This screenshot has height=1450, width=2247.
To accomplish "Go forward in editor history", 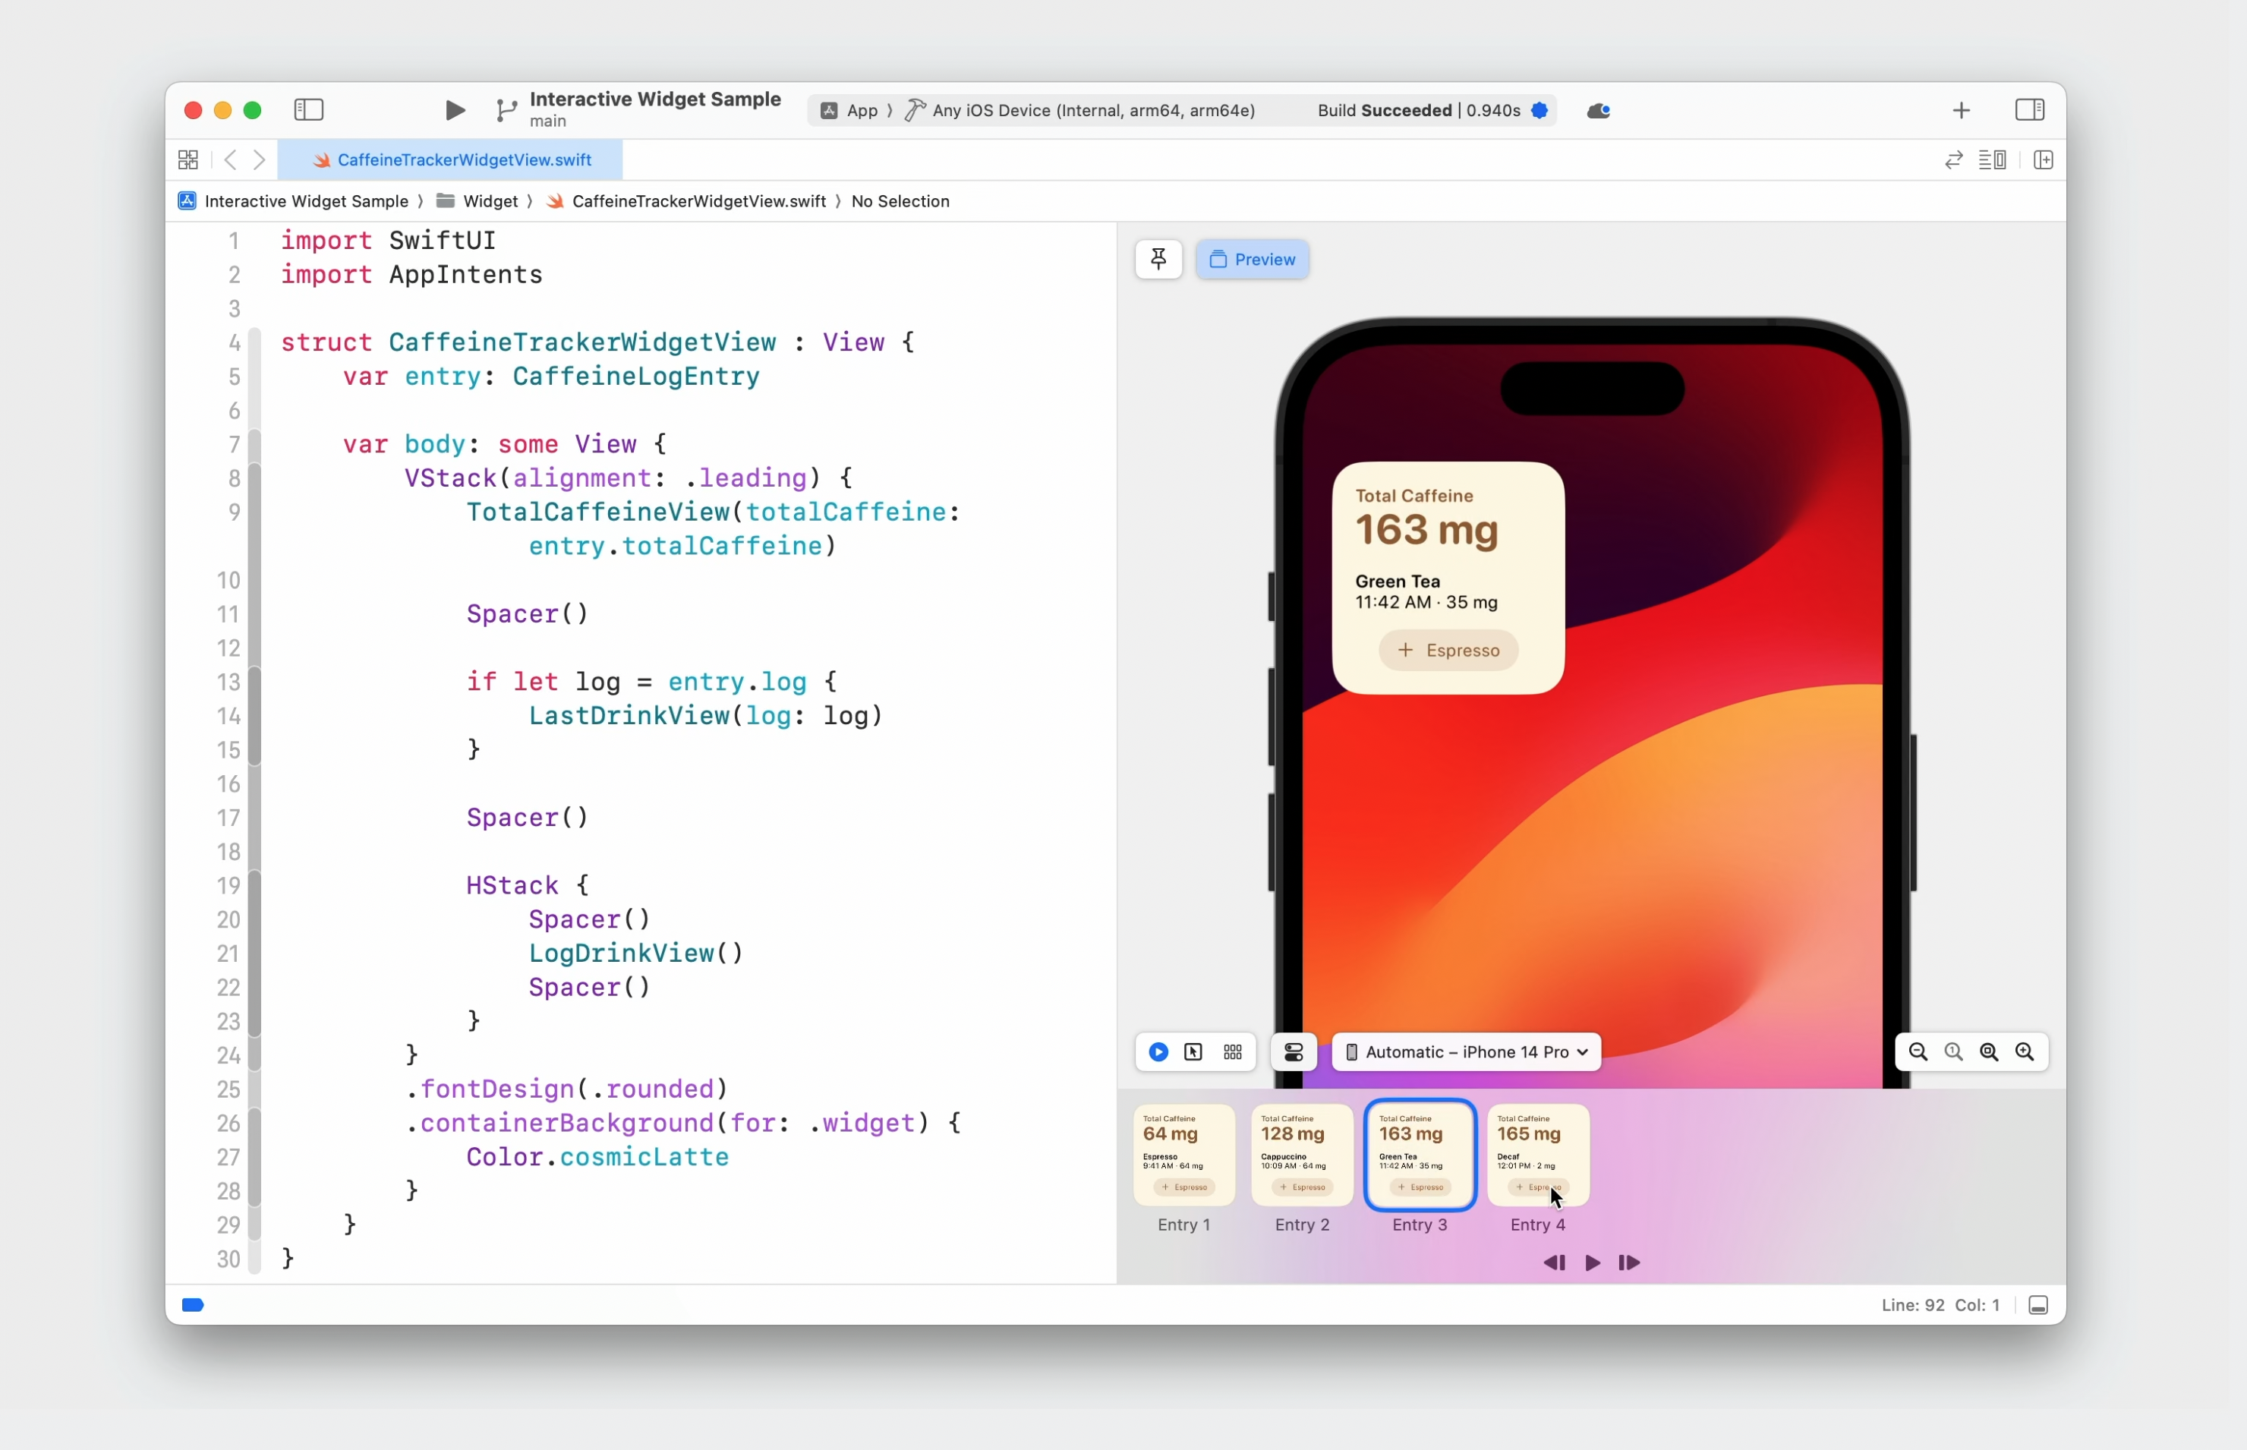I will (260, 160).
